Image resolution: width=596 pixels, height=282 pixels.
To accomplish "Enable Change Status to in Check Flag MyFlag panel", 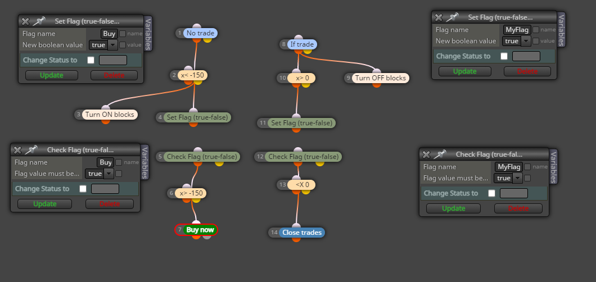I will click(x=492, y=193).
